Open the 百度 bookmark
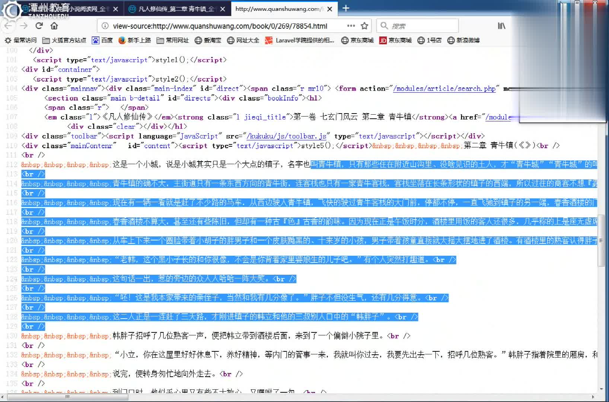The image size is (609, 402). coord(103,40)
